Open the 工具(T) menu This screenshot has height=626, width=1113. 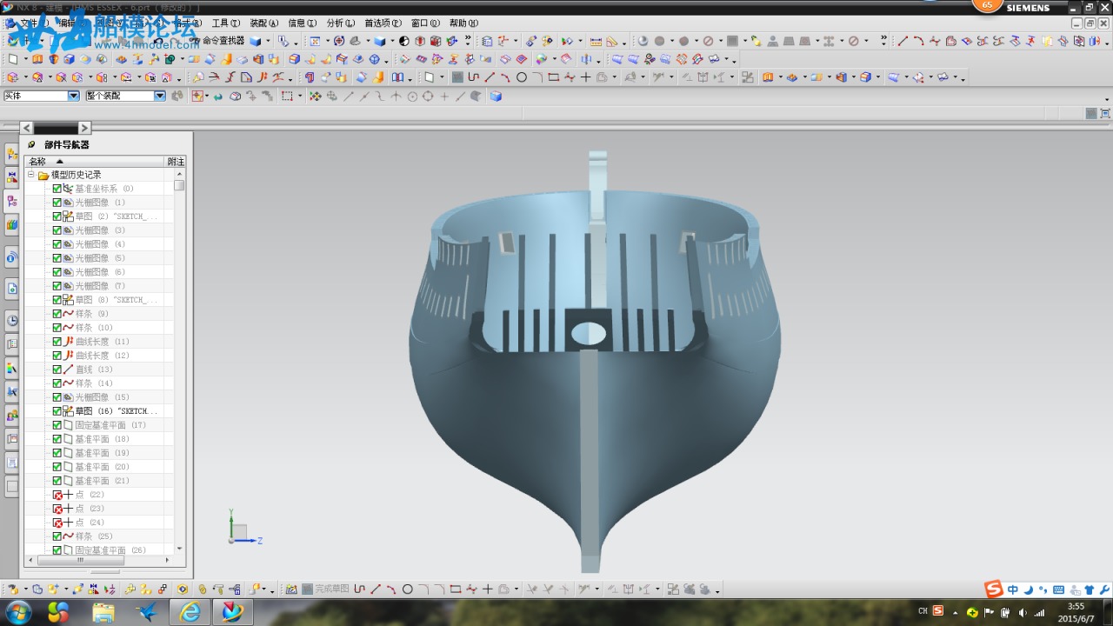pos(226,23)
